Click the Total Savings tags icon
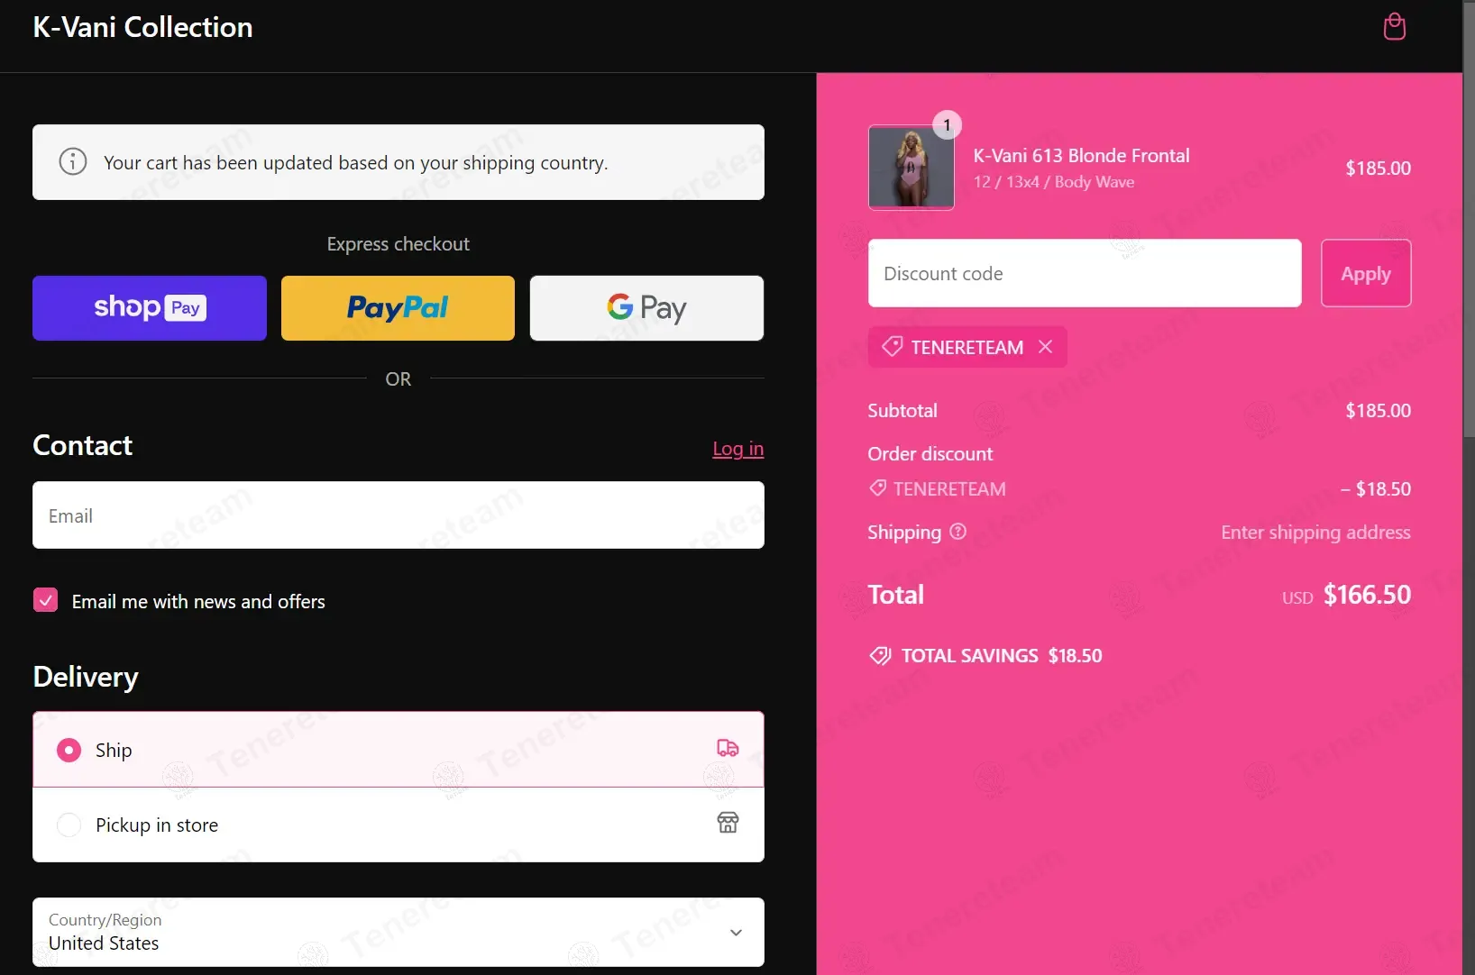Image resolution: width=1475 pixels, height=975 pixels. point(880,656)
